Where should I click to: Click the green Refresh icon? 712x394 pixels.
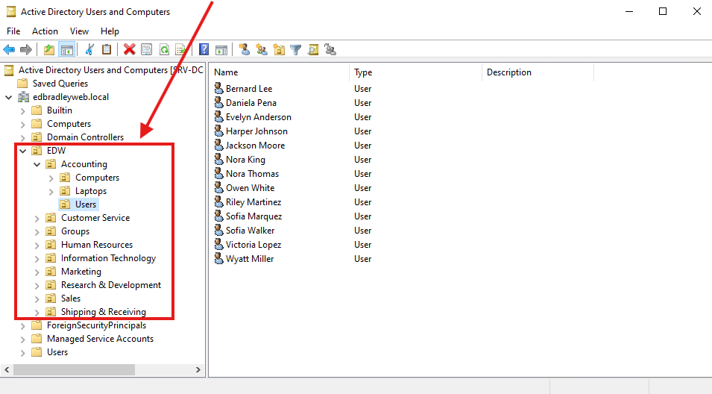164,49
